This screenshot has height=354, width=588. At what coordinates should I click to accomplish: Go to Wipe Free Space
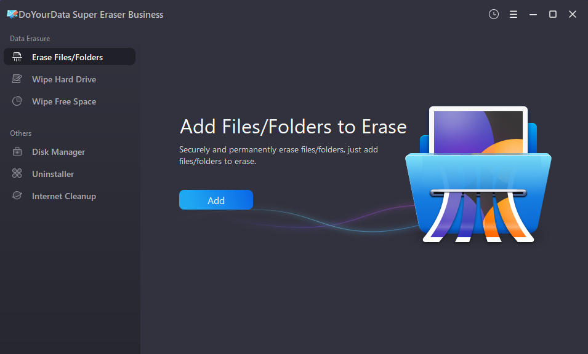point(70,101)
